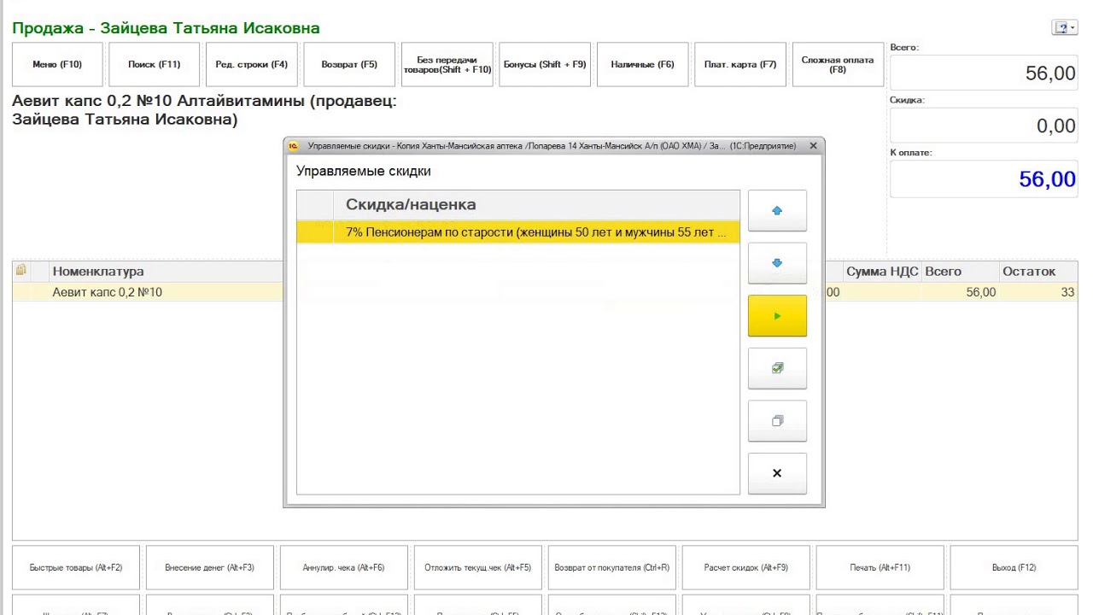Apply selected discount with the yellow play button

pyautogui.click(x=777, y=316)
